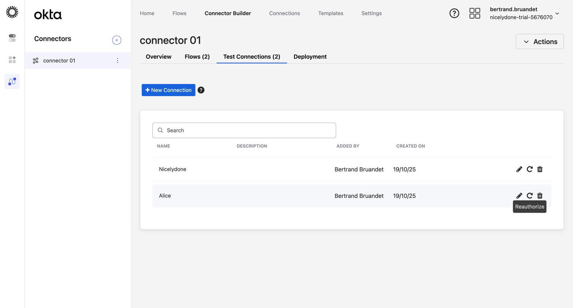Expand the bertrand.bruandet account dropdown
This screenshot has width=573, height=308.
(524, 13)
